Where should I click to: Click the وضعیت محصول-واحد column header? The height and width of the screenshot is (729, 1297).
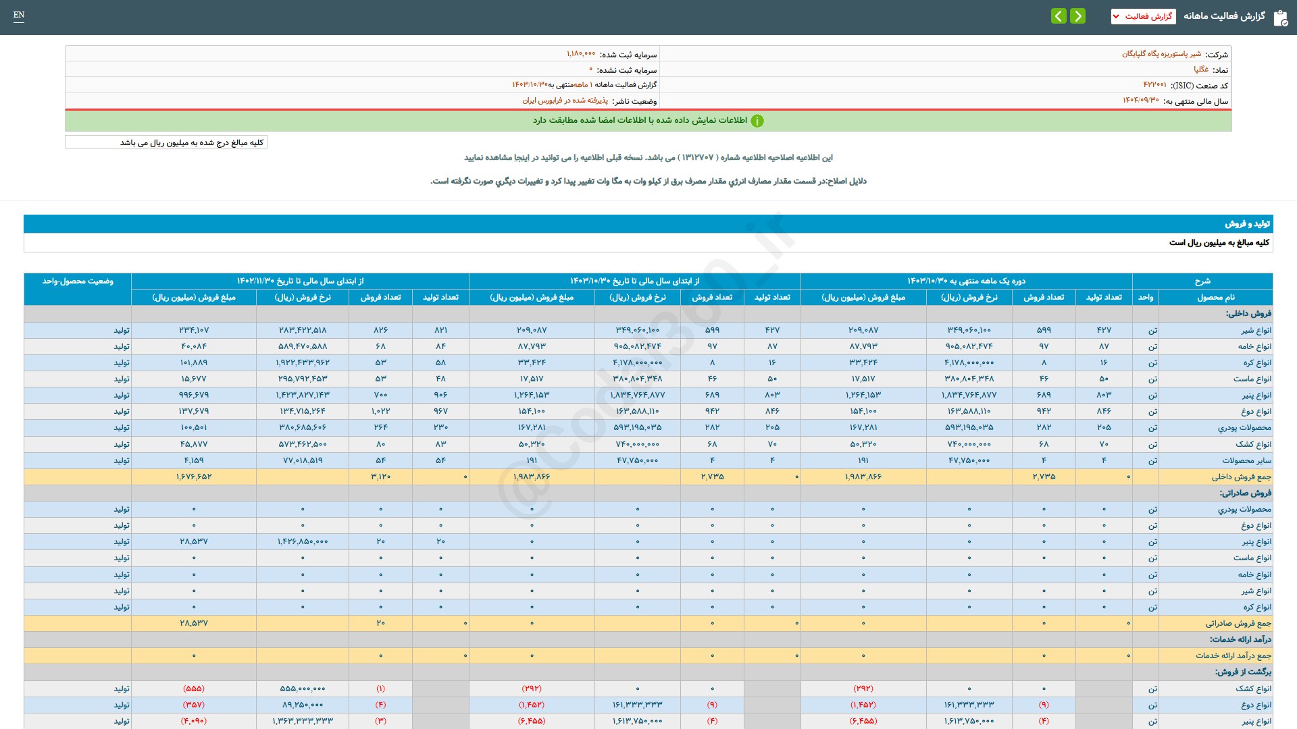78,281
